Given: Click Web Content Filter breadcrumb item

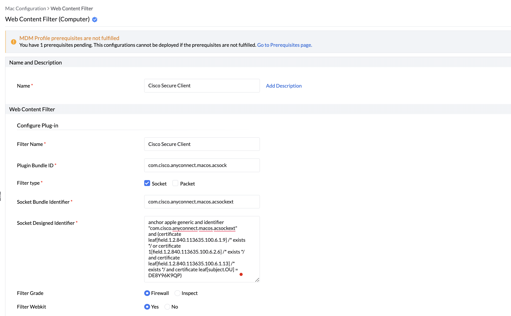Looking at the screenshot, I should click(72, 8).
